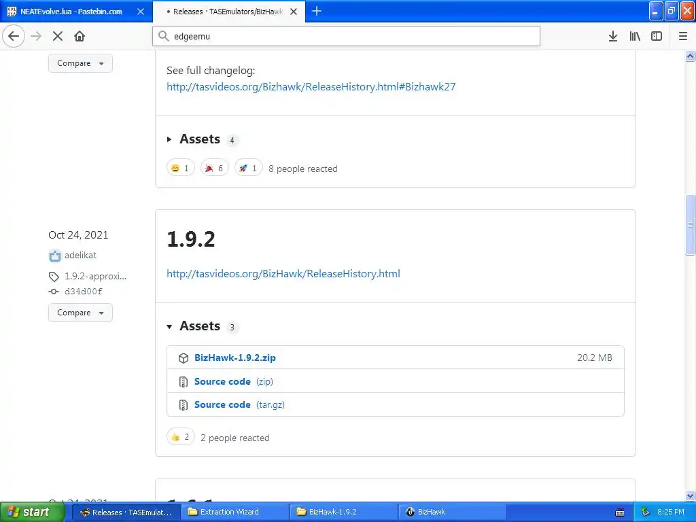The width and height of the screenshot is (696, 522).
Task: Open the 1.9.2-approxi... tag link
Action: pyautogui.click(x=95, y=276)
